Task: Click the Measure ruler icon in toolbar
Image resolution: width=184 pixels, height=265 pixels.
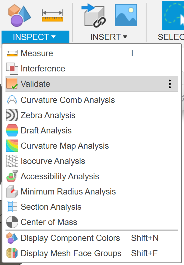Action: point(53,16)
